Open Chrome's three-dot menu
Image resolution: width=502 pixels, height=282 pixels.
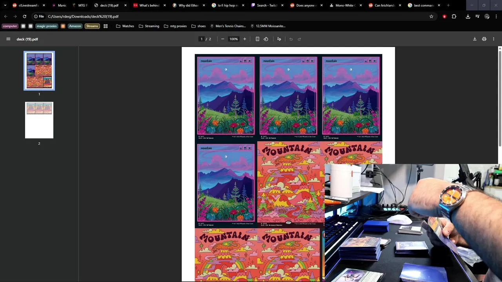pos(497,16)
